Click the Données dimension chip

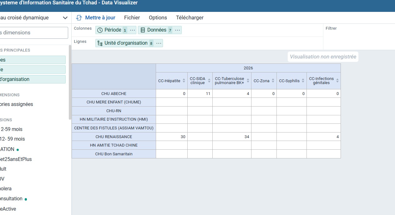click(x=160, y=30)
